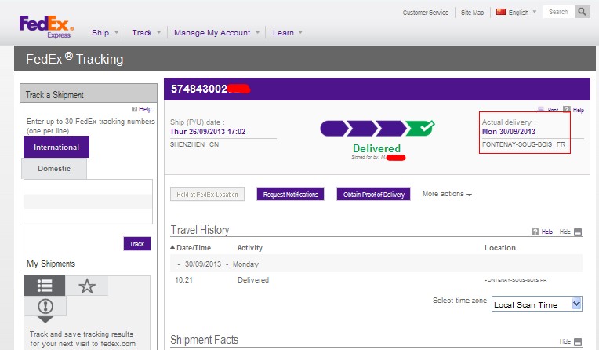Click the Help link beside Travel History
Viewport: 599px width, 350px height.
pyautogui.click(x=547, y=232)
